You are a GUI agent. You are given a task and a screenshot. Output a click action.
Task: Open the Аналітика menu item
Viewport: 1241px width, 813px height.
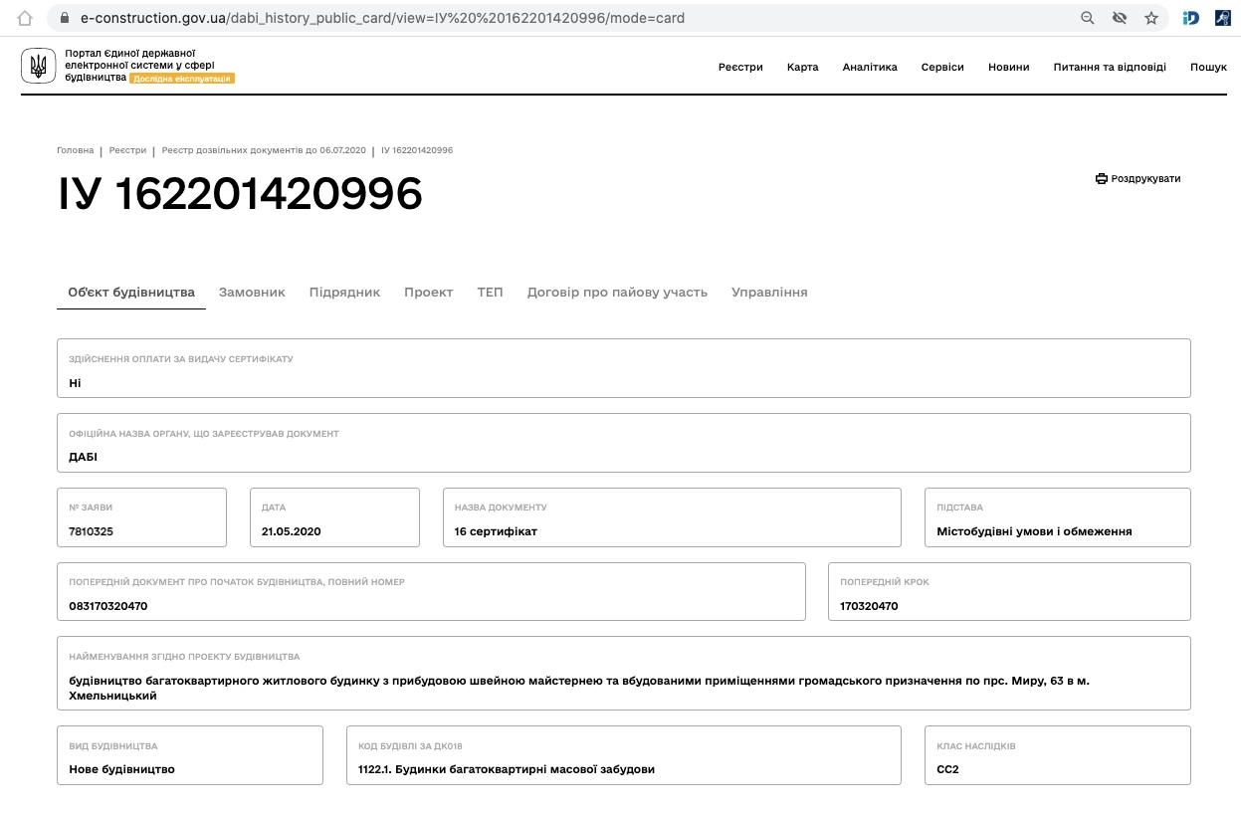tap(870, 67)
